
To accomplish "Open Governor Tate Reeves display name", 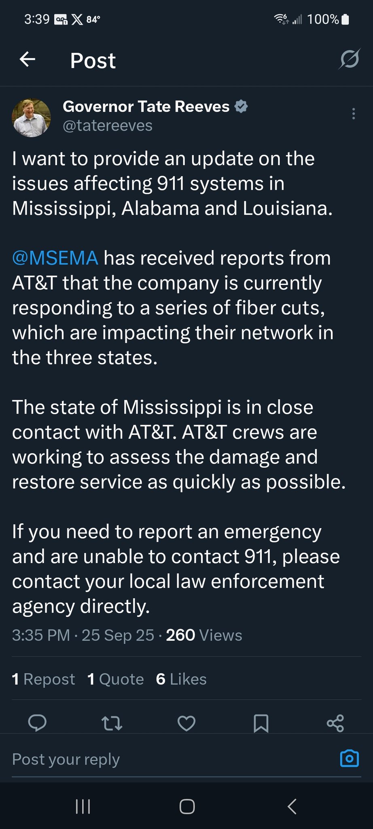I will [x=146, y=106].
